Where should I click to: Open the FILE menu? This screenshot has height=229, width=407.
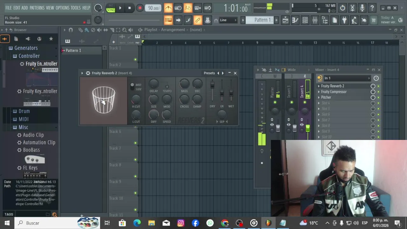pos(9,8)
